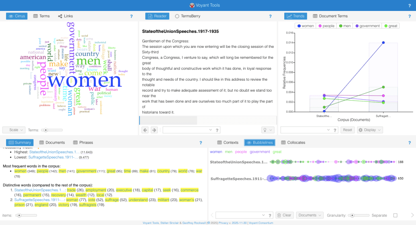Screen dimensions: 416x225
Task: Click the Reset button in Trends panel
Action: 347,130
